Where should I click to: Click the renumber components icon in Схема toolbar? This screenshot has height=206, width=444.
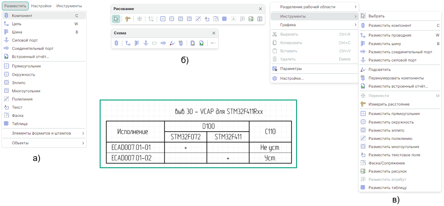(x=181, y=43)
